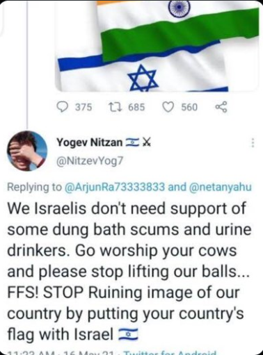Click the 16 May 21 timestamp
The height and width of the screenshot is (355, 263).
[88, 353]
